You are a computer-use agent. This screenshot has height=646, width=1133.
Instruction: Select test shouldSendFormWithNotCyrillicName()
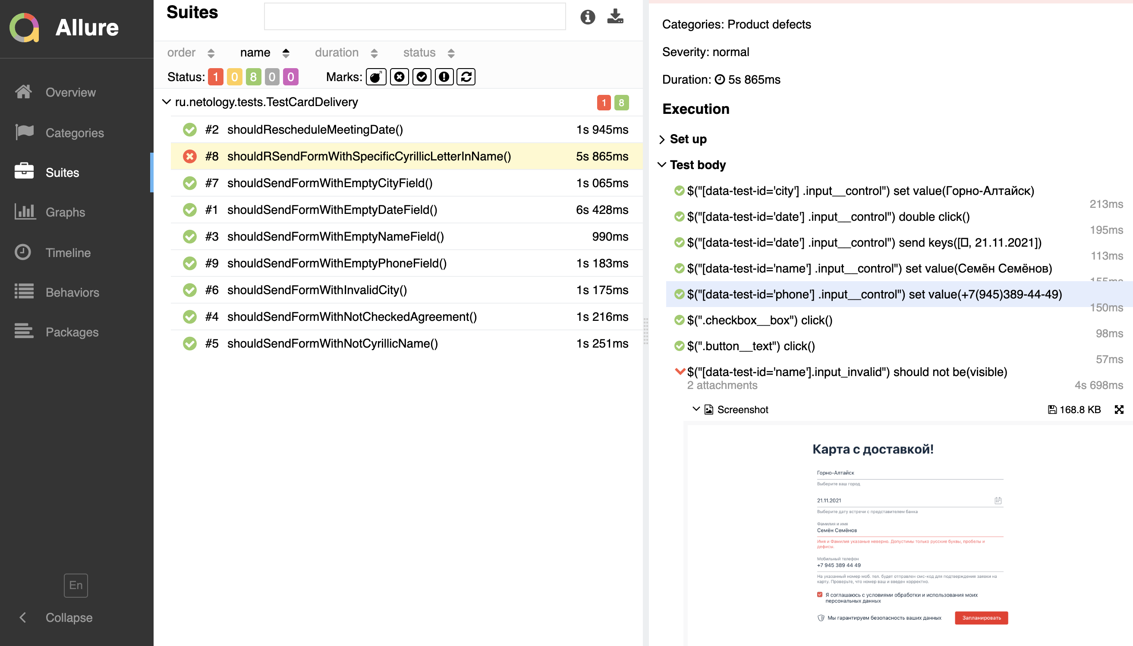(406, 343)
